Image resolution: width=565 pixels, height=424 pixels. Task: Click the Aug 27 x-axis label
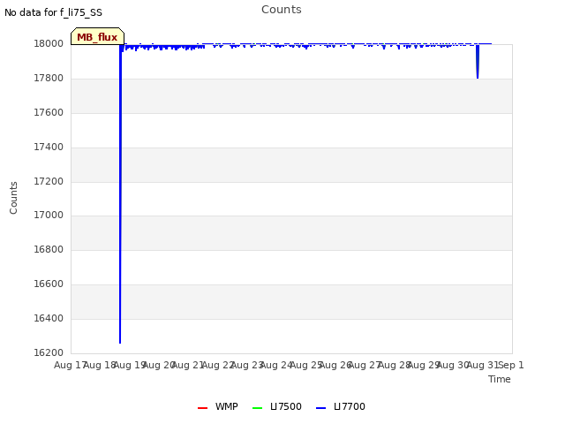[x=365, y=365]
